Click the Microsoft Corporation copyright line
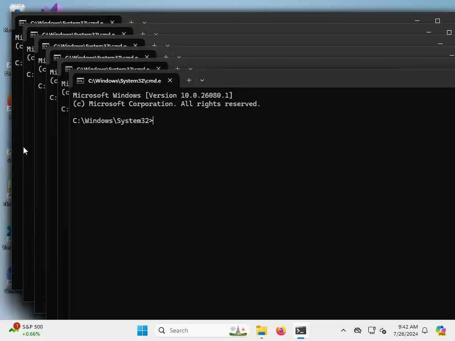The height and width of the screenshot is (341, 455). (x=166, y=104)
